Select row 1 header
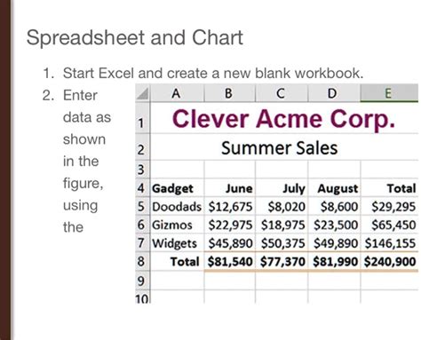 [x=143, y=120]
